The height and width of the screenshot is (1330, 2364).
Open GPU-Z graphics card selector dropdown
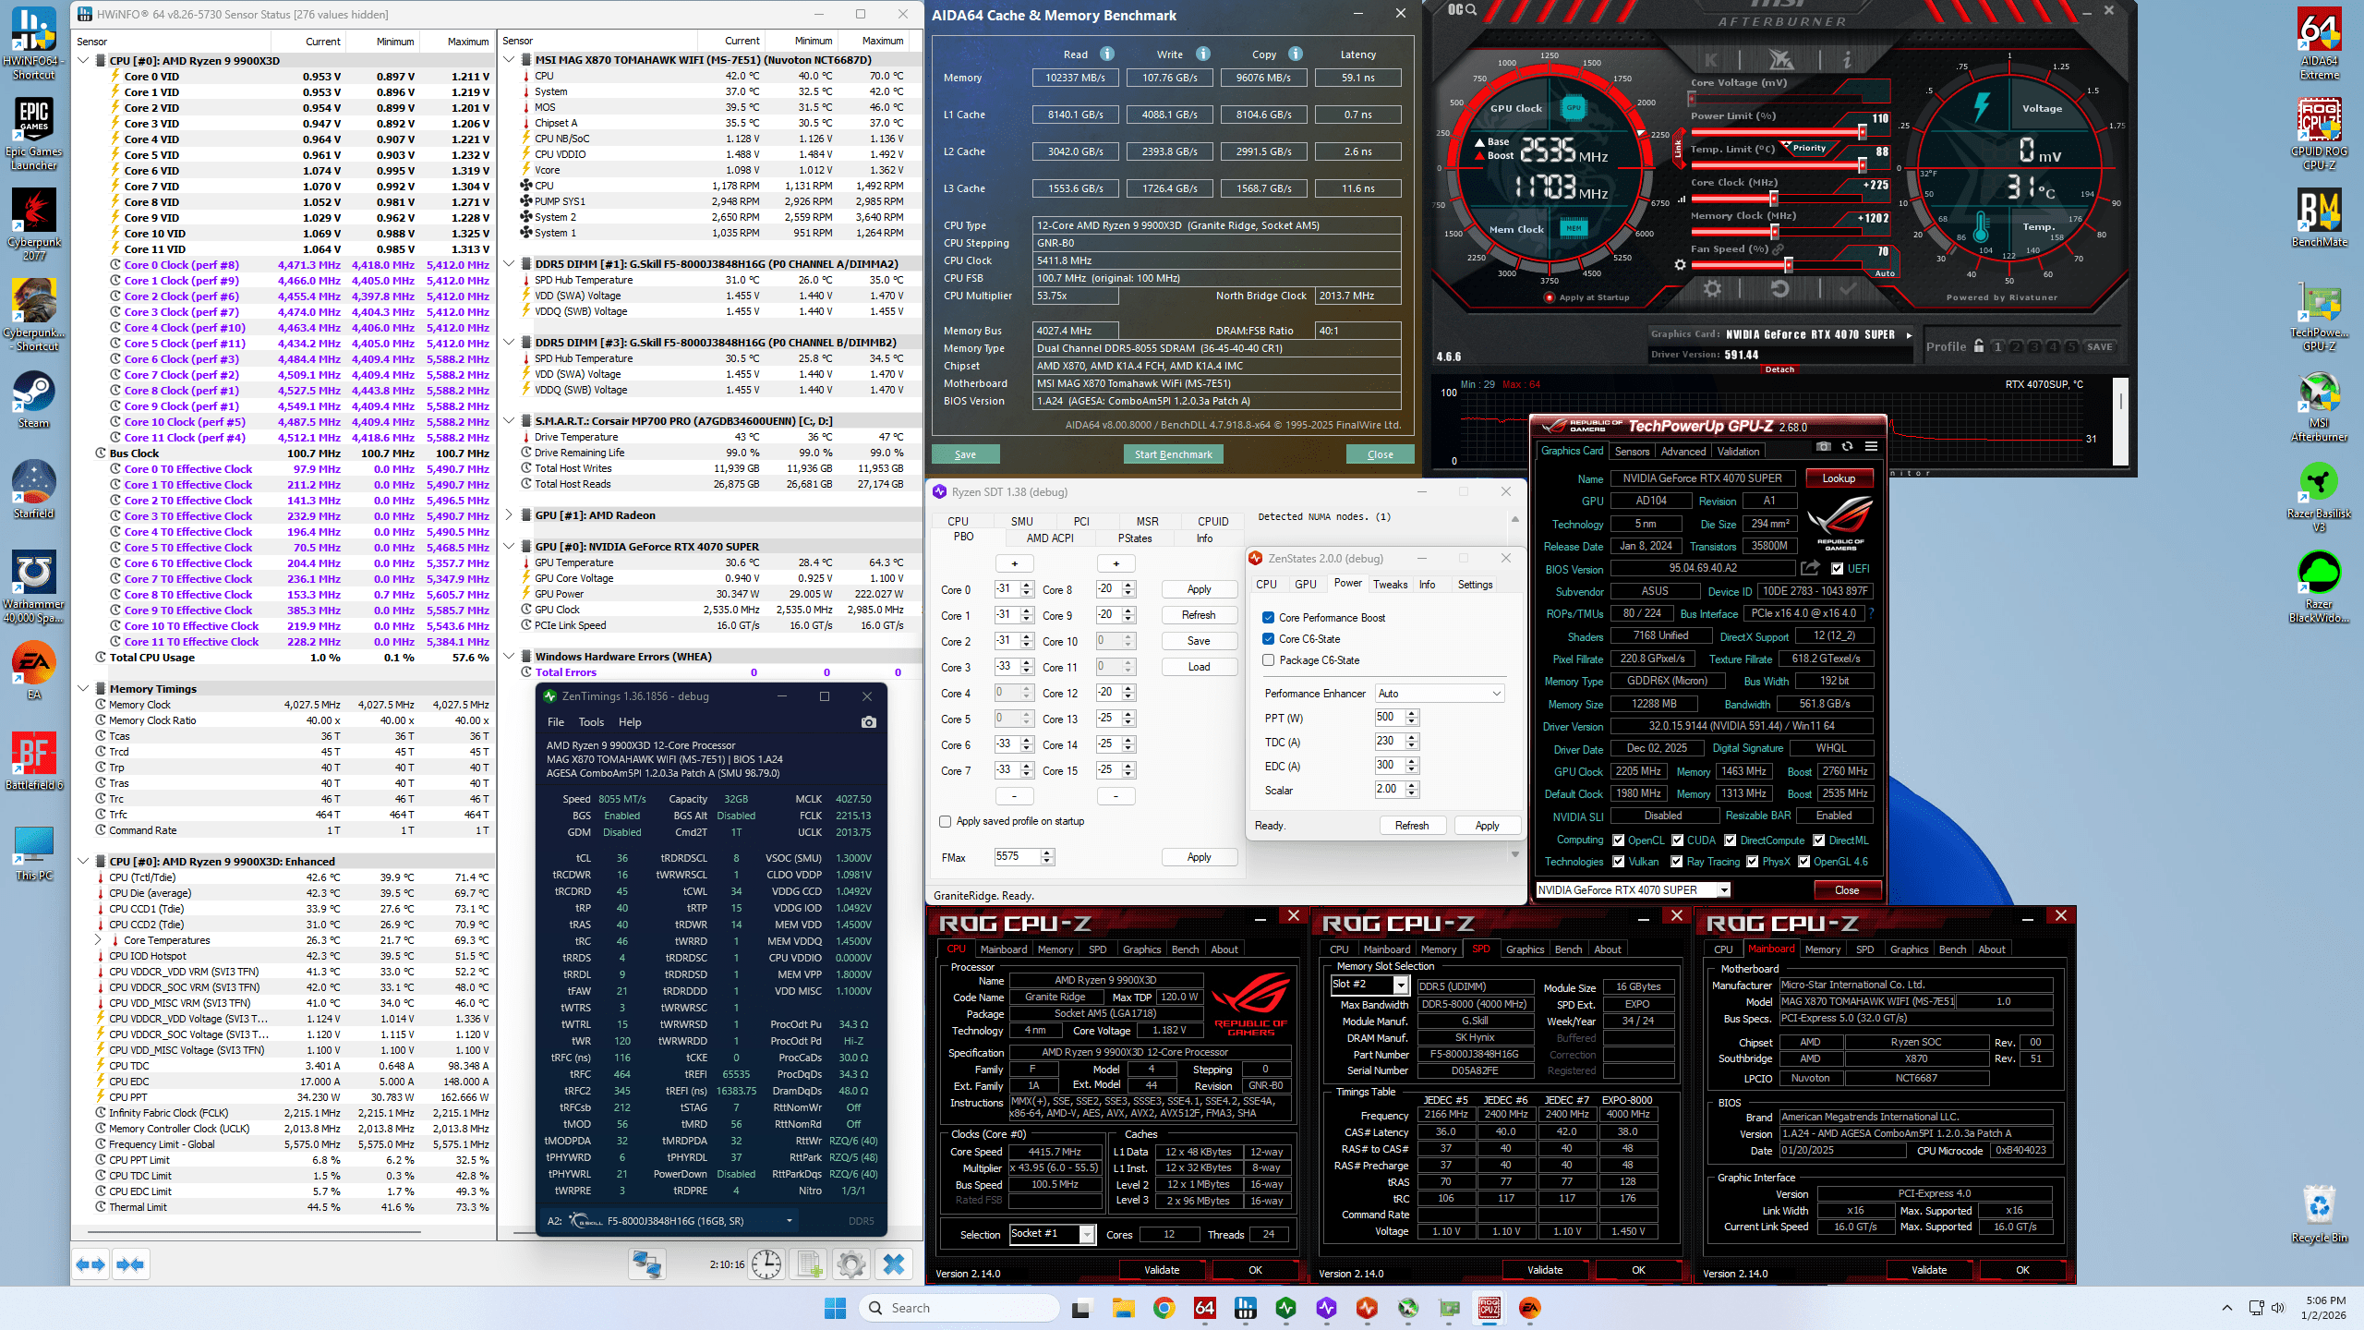(x=1723, y=890)
